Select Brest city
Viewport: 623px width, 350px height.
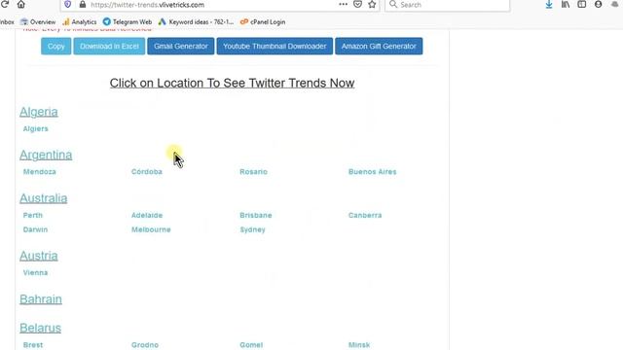click(x=33, y=345)
